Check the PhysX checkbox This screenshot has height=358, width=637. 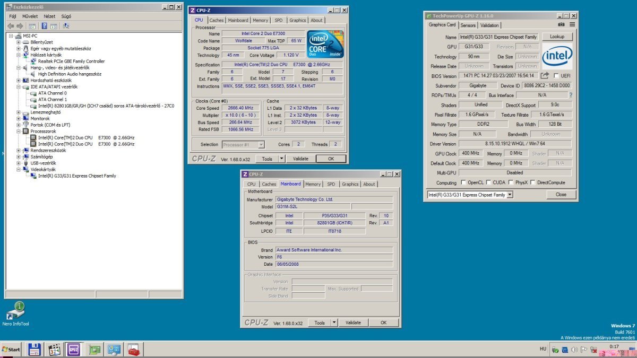coord(511,182)
